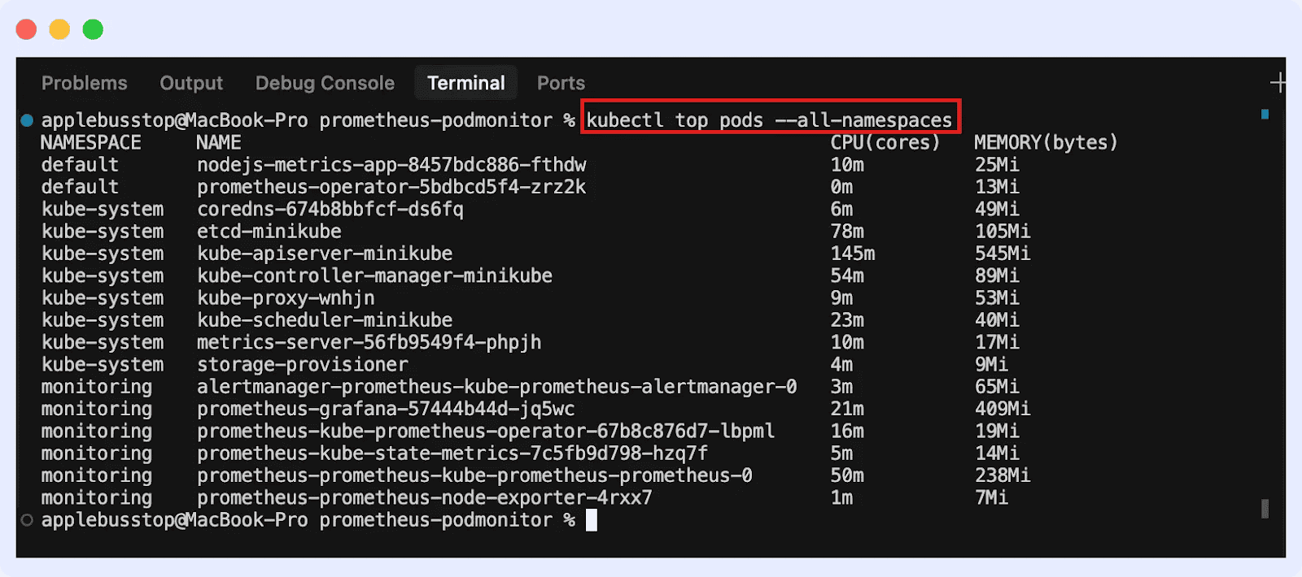The image size is (1302, 577).
Task: Click the red close window button
Action: coord(25,28)
